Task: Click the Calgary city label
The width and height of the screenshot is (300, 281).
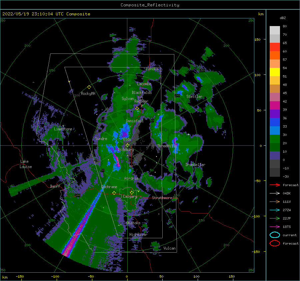Action: (x=130, y=196)
